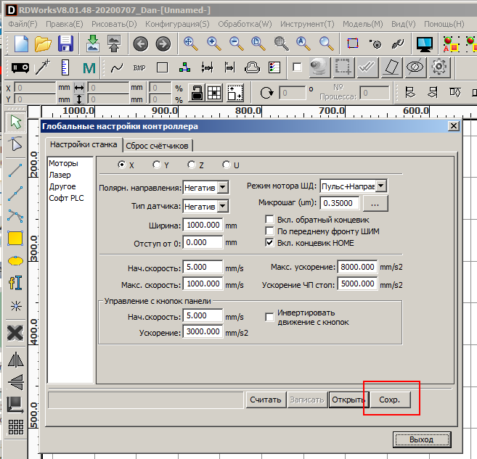The image size is (477, 459).
Task: Toggle Вкл. концевик HOME checkbox
Action: click(x=270, y=242)
